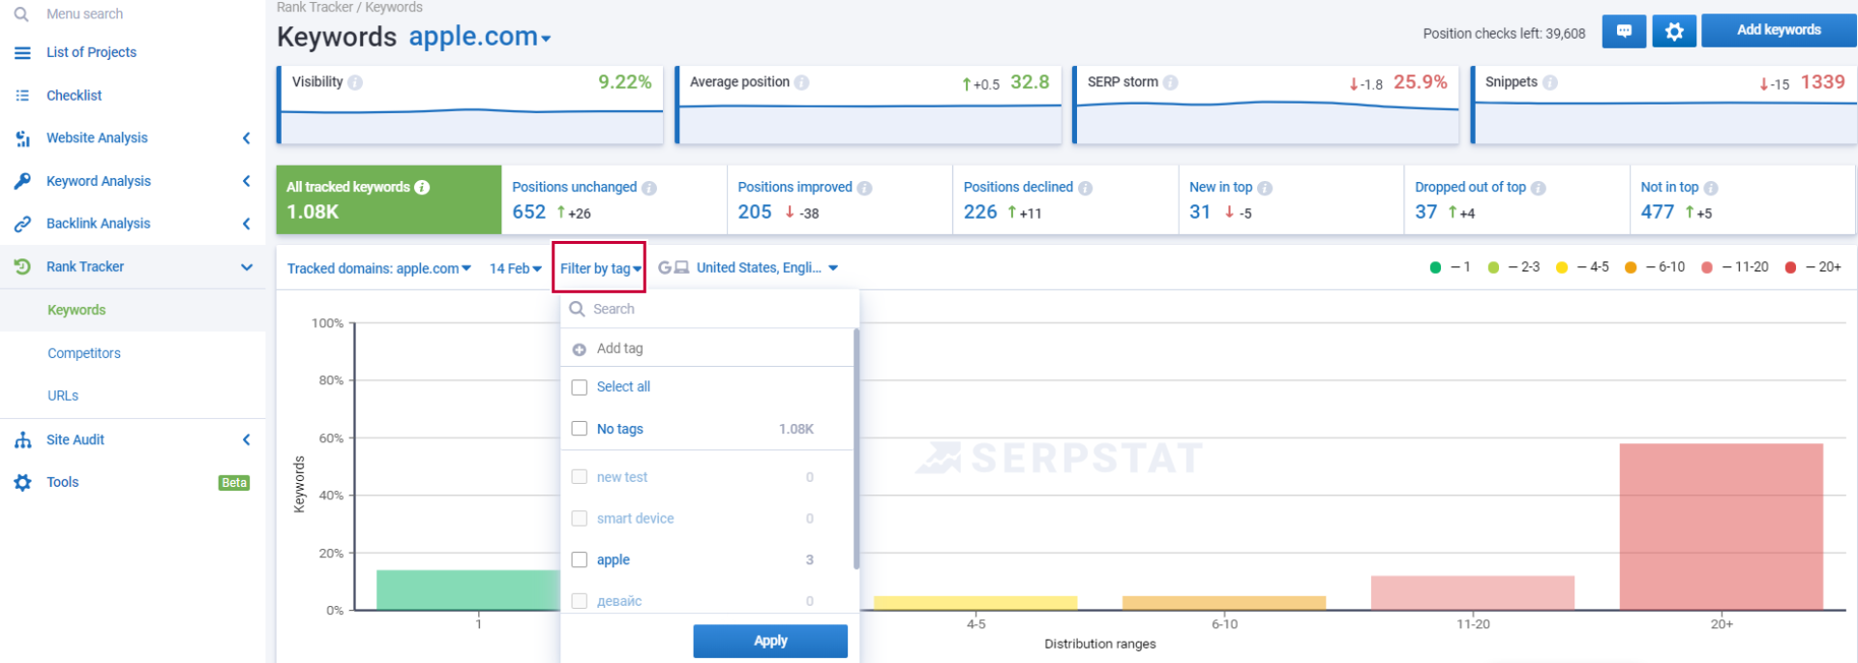This screenshot has height=663, width=1858.
Task: Check the smart device tag checkbox
Action: point(579,519)
